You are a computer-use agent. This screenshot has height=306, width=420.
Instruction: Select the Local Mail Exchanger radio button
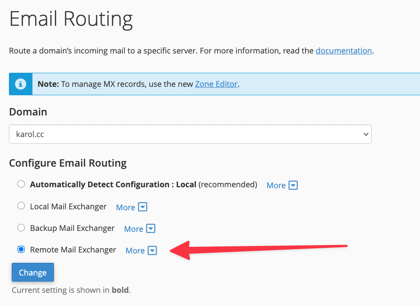coord(21,206)
